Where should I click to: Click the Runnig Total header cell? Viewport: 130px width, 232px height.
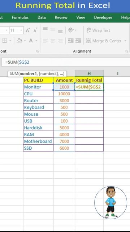89,80
